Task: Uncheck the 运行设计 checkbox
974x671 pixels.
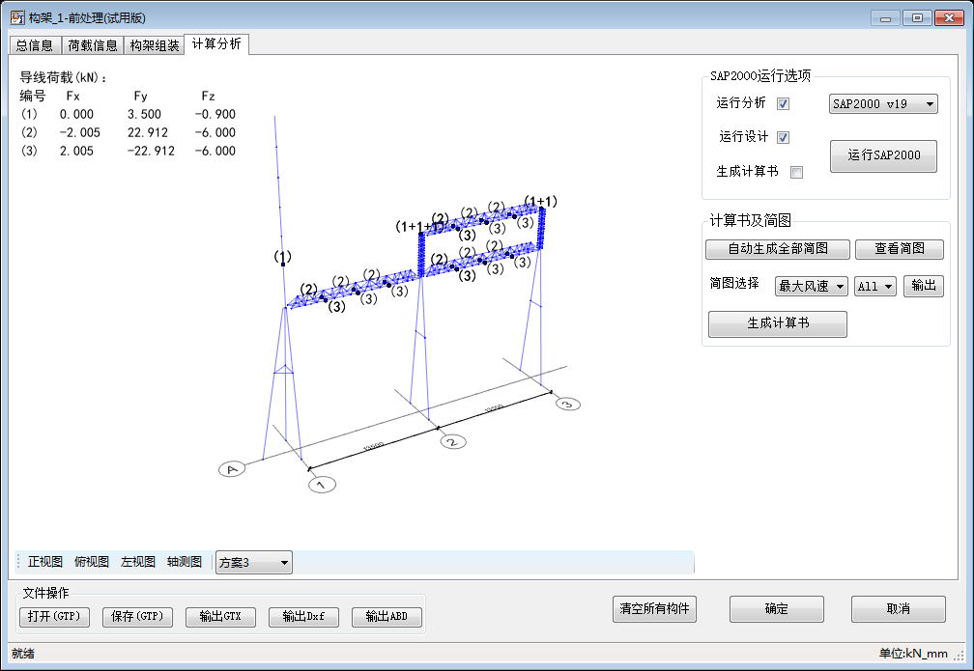Action: (x=784, y=138)
